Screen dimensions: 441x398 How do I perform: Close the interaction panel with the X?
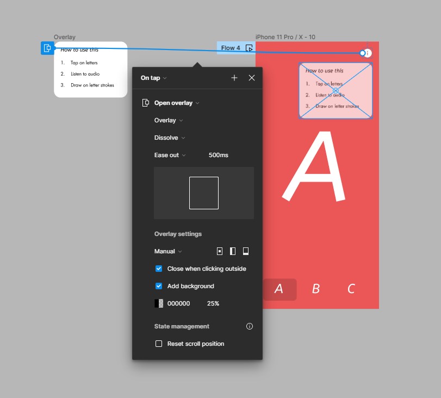(252, 78)
